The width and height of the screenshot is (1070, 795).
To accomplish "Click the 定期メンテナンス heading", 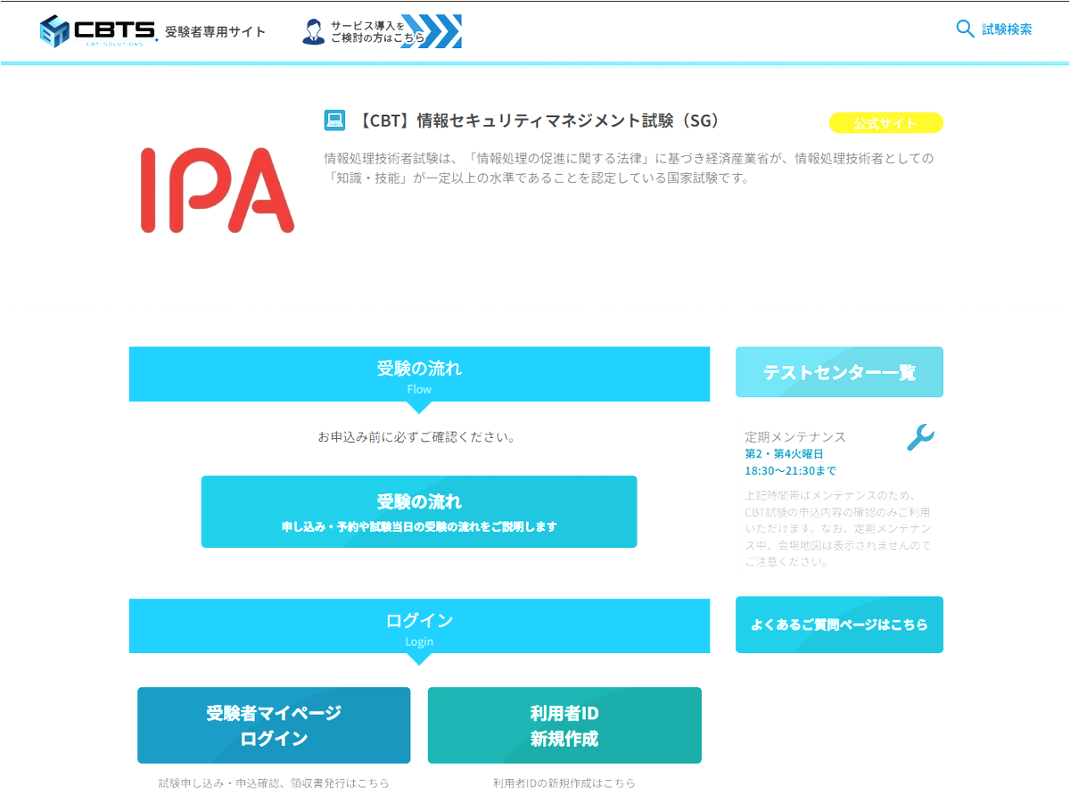I will 795,437.
